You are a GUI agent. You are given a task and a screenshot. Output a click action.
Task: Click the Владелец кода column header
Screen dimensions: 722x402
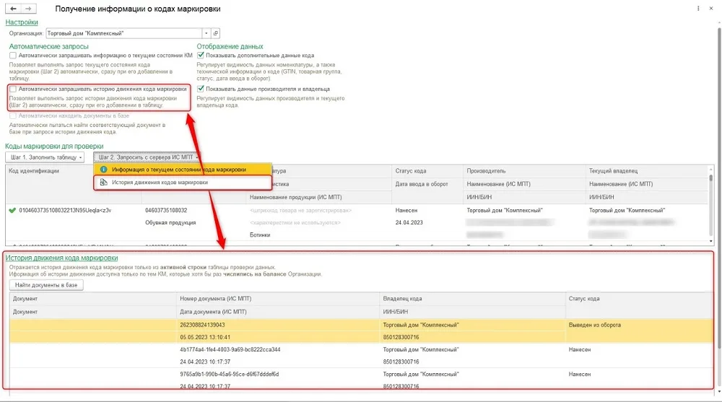(x=402, y=298)
